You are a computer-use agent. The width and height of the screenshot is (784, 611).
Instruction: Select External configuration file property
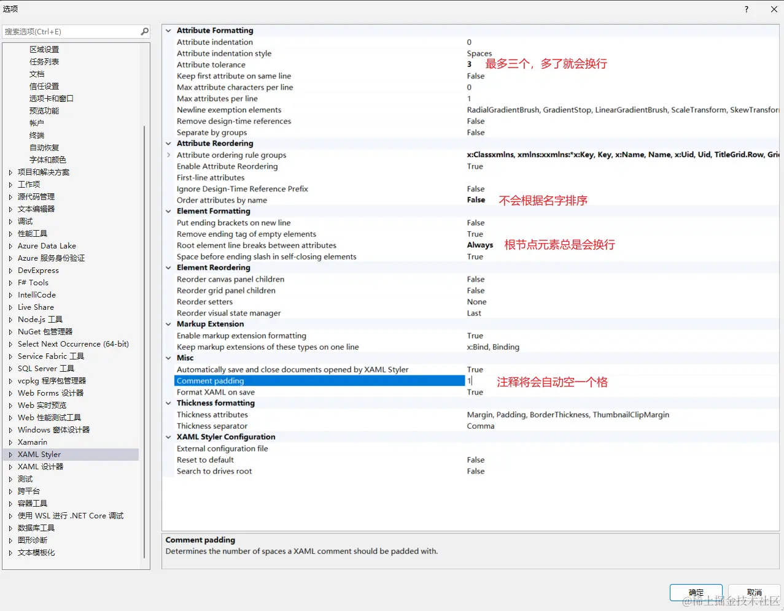[x=222, y=448]
